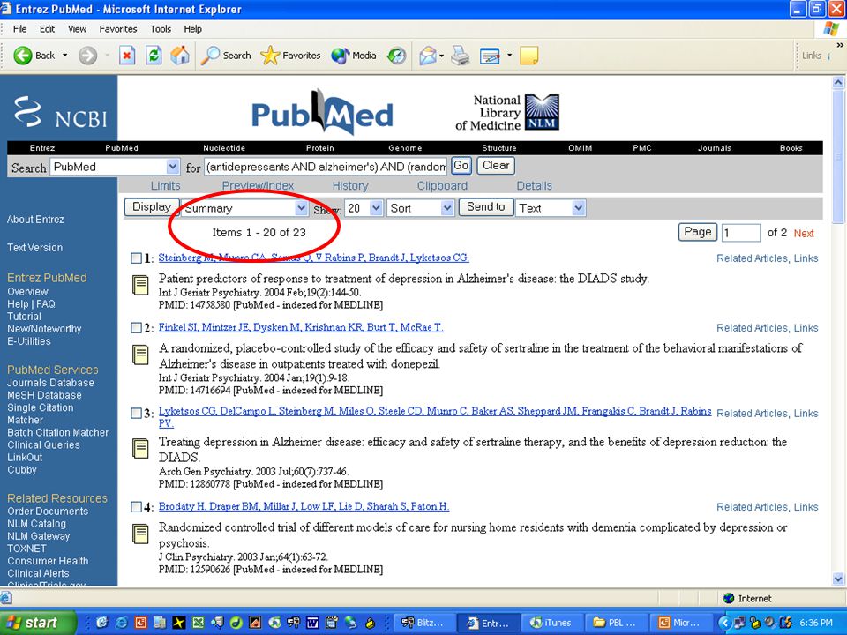The height and width of the screenshot is (635, 847).
Task: Click the Print icon
Action: [461, 55]
